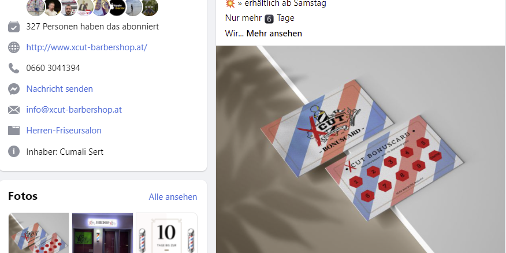Expand post with Mehr ansehen
506x253 pixels.
click(274, 34)
